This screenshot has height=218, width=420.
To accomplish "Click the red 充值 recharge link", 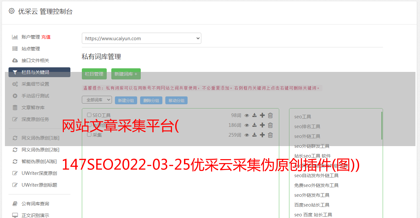I will [x=46, y=37].
